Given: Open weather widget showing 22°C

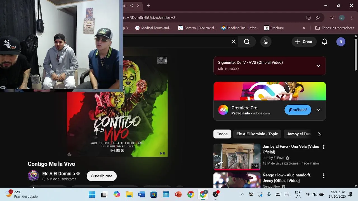Looking at the screenshot, I should (22, 194).
